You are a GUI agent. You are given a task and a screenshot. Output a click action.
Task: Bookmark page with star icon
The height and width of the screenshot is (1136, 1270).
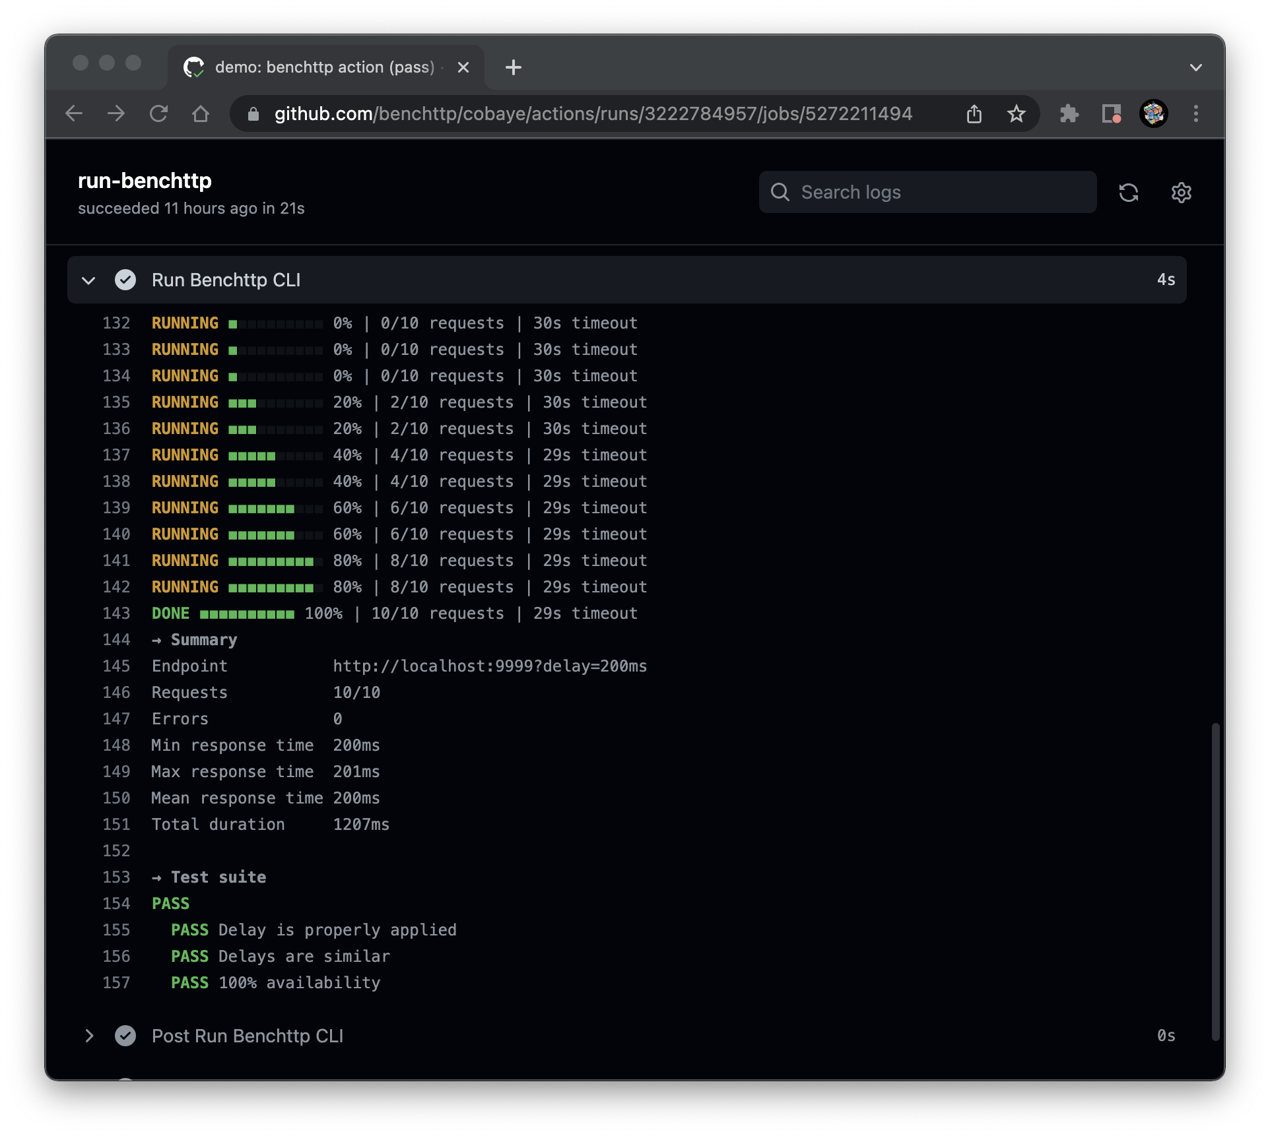tap(1016, 113)
